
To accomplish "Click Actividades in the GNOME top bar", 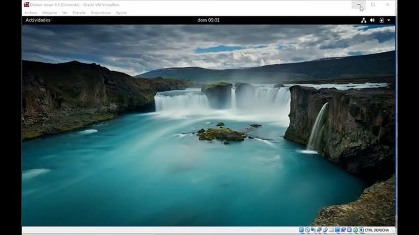I will [x=38, y=20].
